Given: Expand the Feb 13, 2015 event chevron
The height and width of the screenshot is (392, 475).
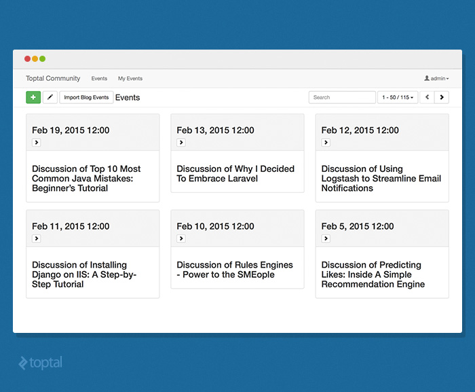Looking at the screenshot, I should [x=181, y=142].
